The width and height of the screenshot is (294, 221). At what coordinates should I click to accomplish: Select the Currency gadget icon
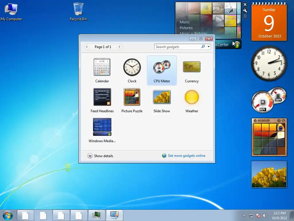point(192,67)
